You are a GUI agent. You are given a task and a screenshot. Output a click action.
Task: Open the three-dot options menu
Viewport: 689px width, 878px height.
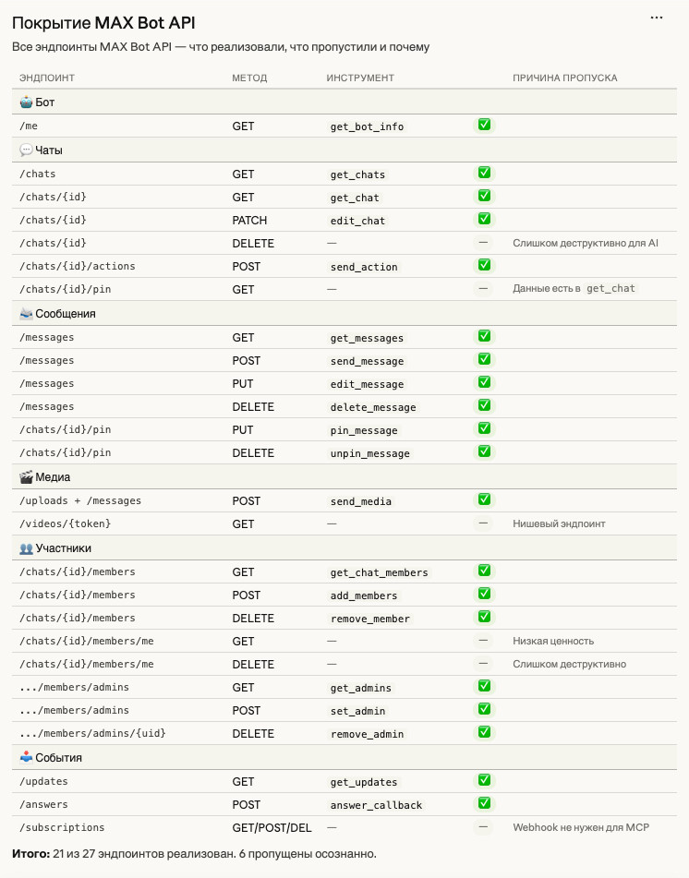click(657, 18)
